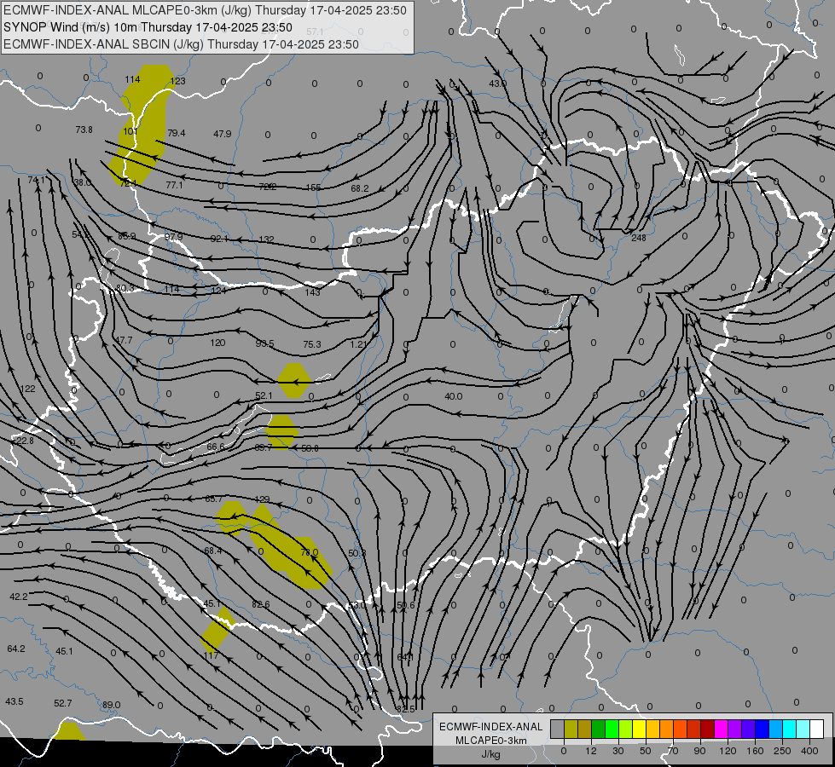Pick the dark gold legend swatch left of the 12 tick

(x=585, y=729)
